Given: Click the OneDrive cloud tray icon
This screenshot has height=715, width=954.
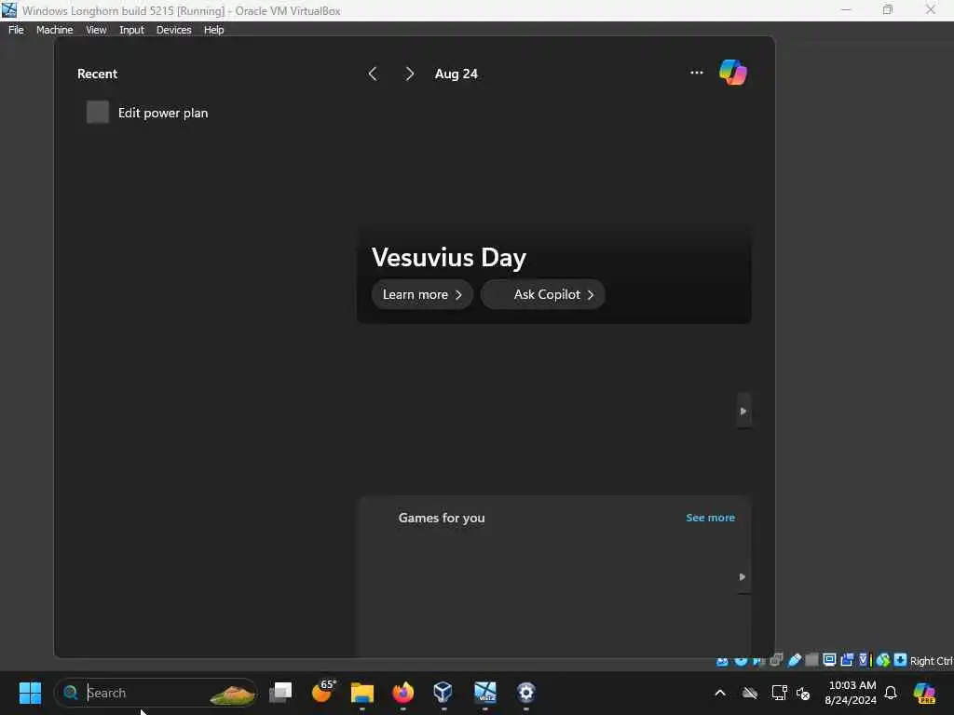Looking at the screenshot, I should [750, 693].
